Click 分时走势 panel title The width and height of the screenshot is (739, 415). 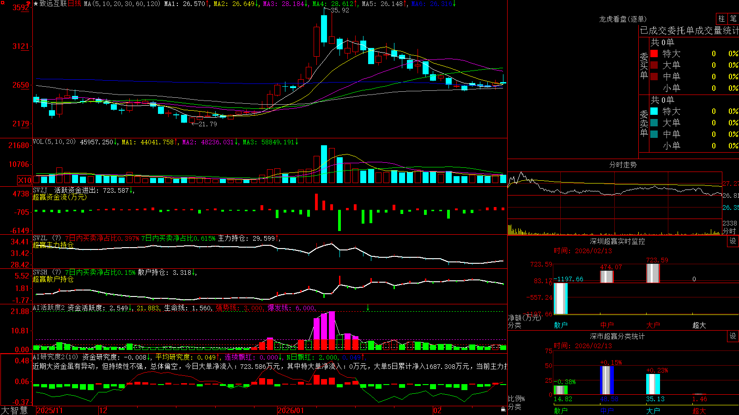623,165
